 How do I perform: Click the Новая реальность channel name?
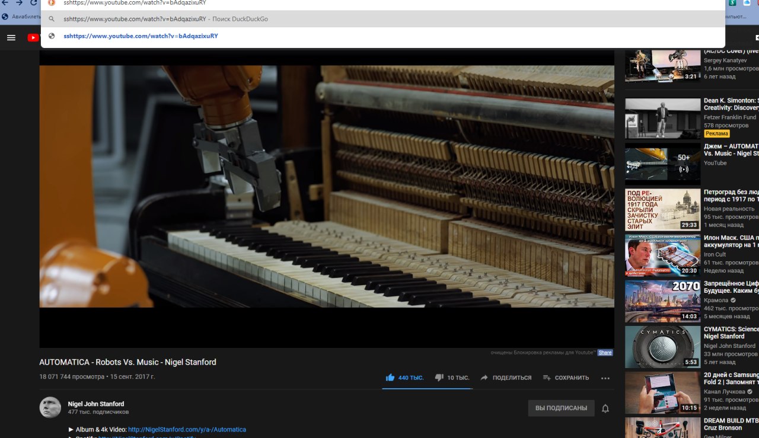pos(729,209)
